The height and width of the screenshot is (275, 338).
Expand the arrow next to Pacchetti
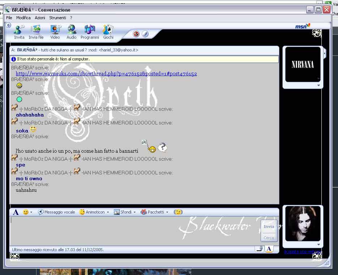(x=167, y=212)
